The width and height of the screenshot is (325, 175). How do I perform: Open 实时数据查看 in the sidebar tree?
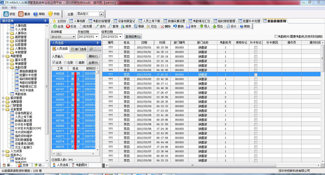[x=23, y=140]
